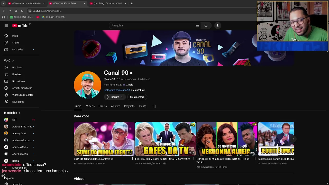Open JEQUITI Silvio Santos video thumbnail
The image size is (329, 185).
click(276, 139)
